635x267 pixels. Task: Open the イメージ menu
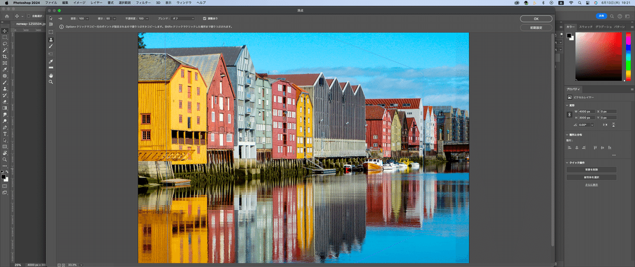(79, 3)
